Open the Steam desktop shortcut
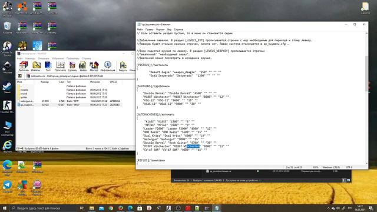 7,88
